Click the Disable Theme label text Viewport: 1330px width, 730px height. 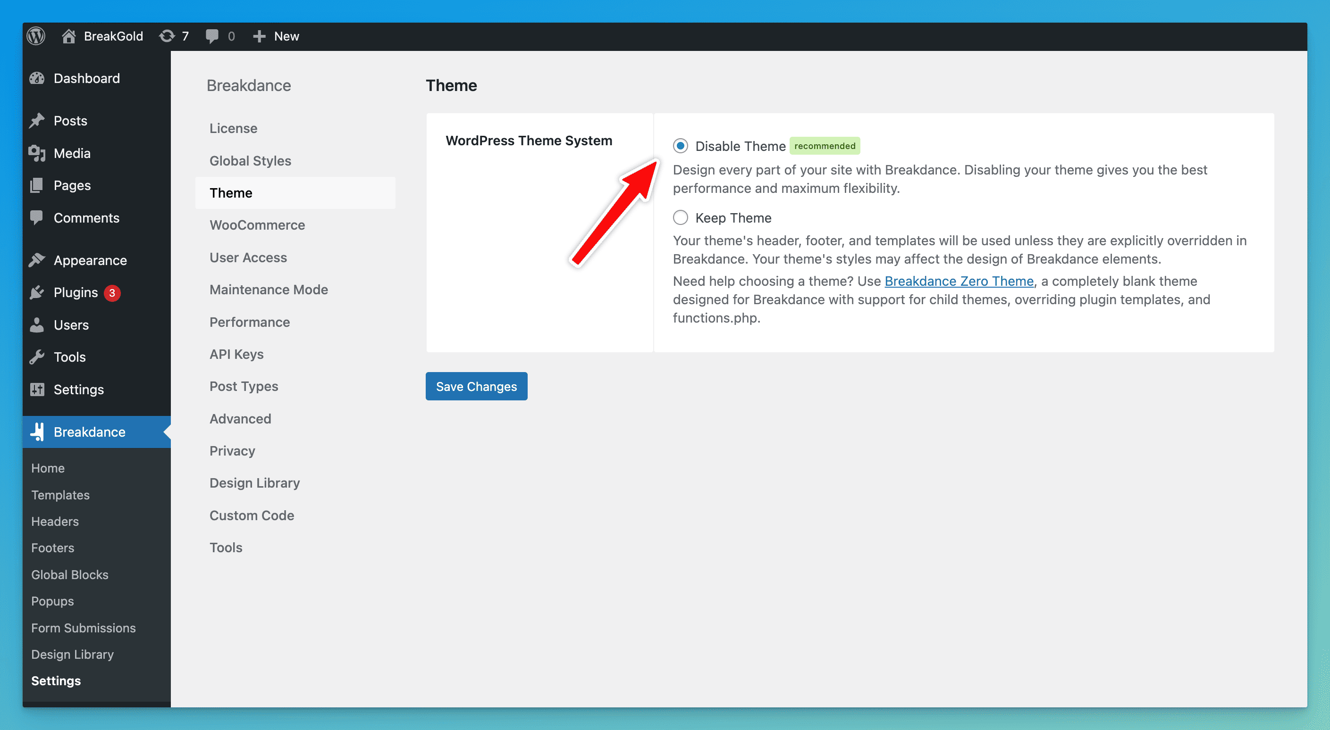741,146
